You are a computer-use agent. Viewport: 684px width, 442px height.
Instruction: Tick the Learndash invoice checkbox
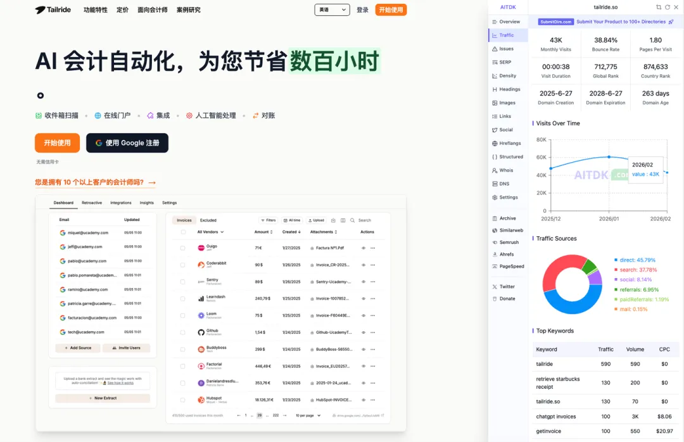(183, 299)
